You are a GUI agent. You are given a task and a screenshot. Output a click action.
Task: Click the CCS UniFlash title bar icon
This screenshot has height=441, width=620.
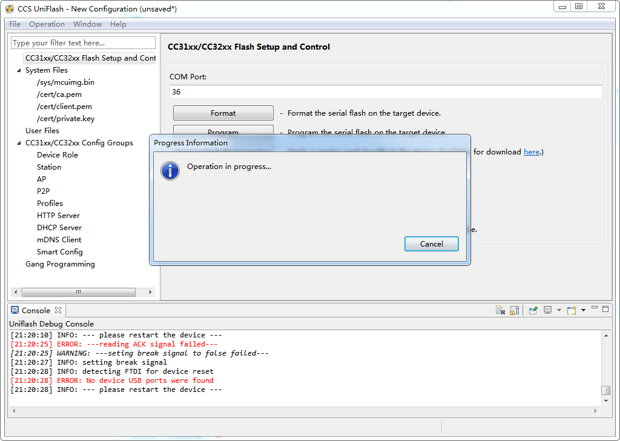10,8
